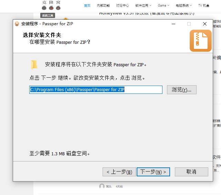Click the install path input field
Image resolution: width=221 pixels, height=195 pixels.
tap(96, 90)
